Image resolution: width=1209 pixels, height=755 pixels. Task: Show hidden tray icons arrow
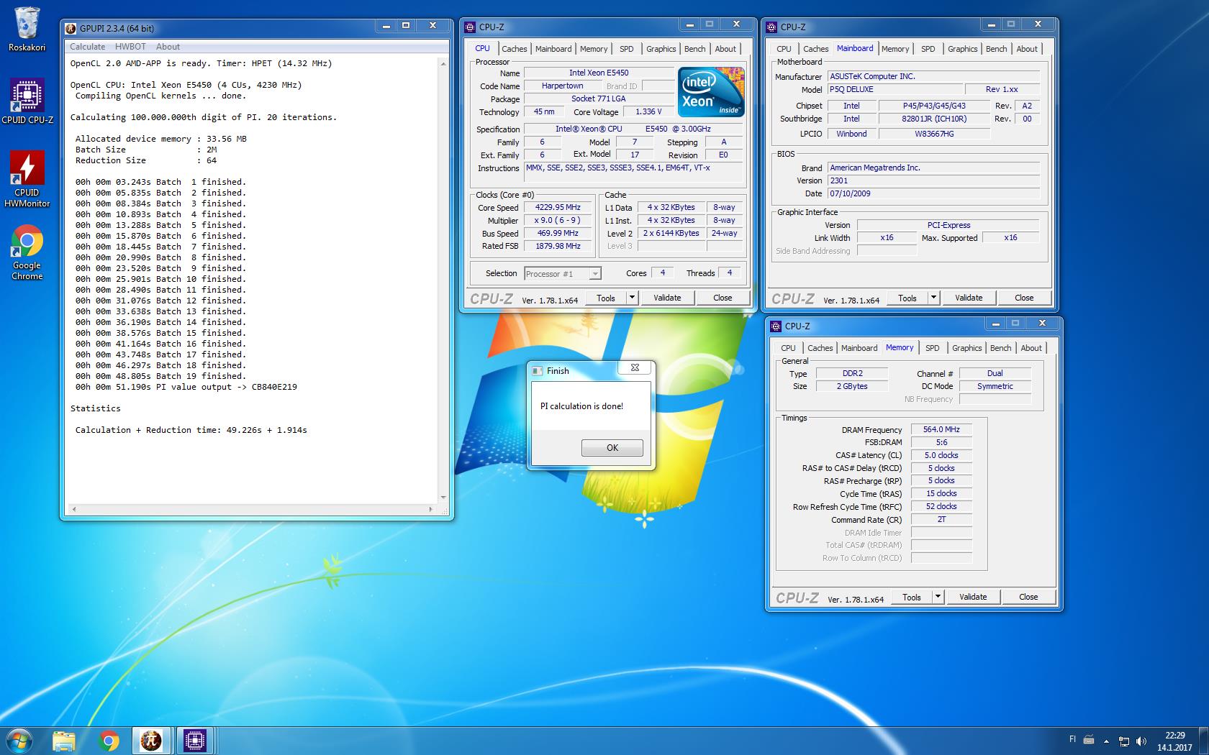(x=1106, y=741)
